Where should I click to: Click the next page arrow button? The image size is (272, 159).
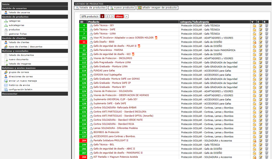point(127,17)
